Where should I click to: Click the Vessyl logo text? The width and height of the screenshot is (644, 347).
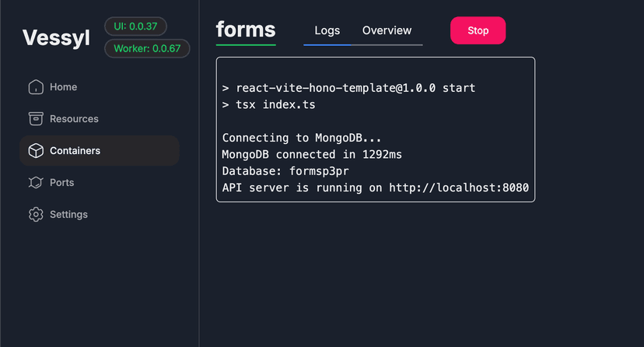[56, 37]
